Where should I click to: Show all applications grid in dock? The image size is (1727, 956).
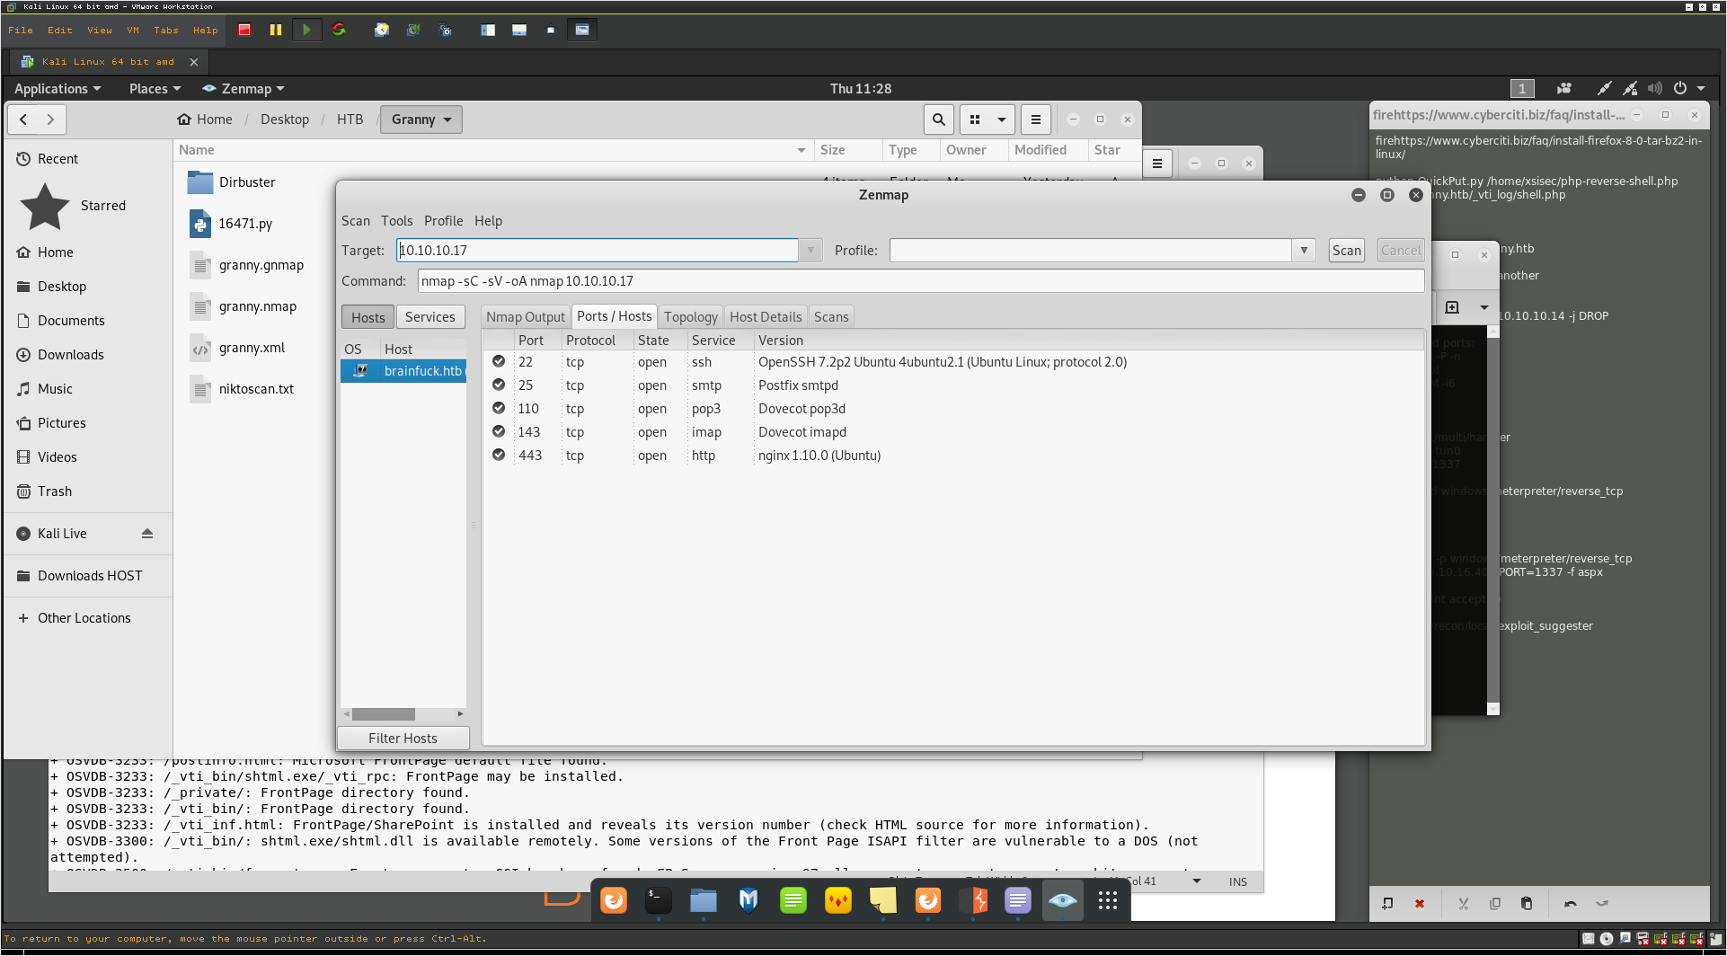click(1108, 900)
